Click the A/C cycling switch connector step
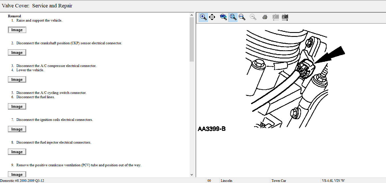 (51, 93)
